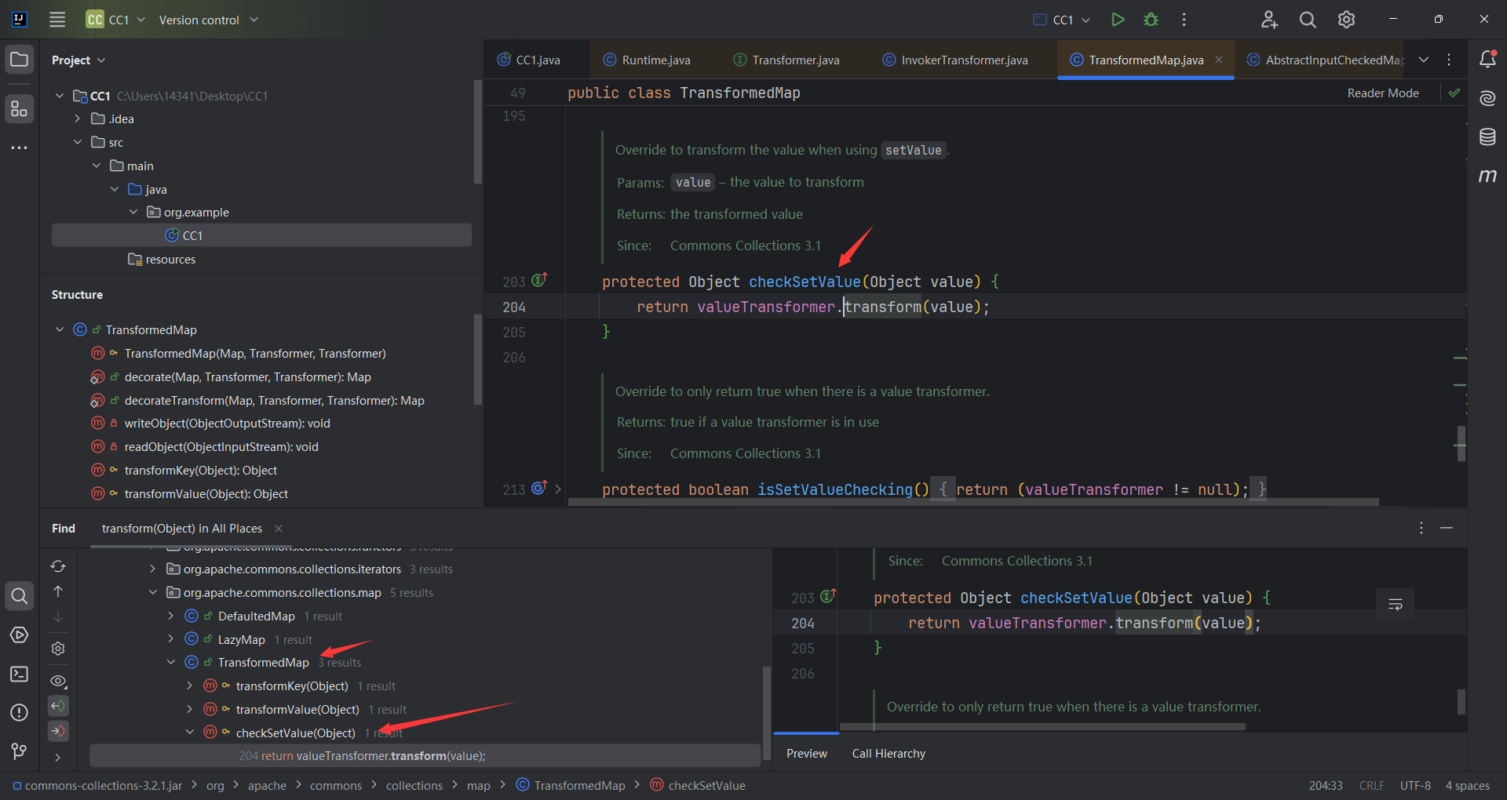Open IDE settings gear
The width and height of the screenshot is (1507, 800).
tap(1346, 20)
